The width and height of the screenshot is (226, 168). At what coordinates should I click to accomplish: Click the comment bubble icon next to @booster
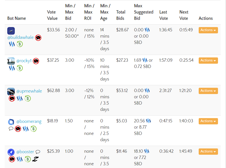pyautogui.click(x=38, y=152)
